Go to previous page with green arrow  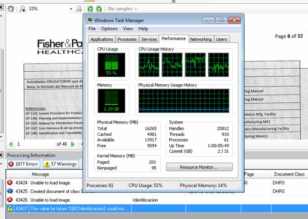tap(11, 144)
